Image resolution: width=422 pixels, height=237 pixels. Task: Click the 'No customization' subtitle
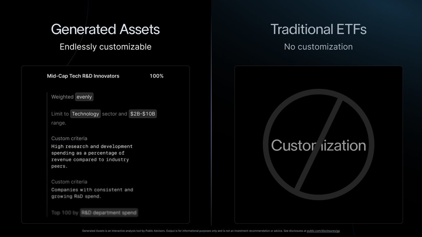point(318,47)
